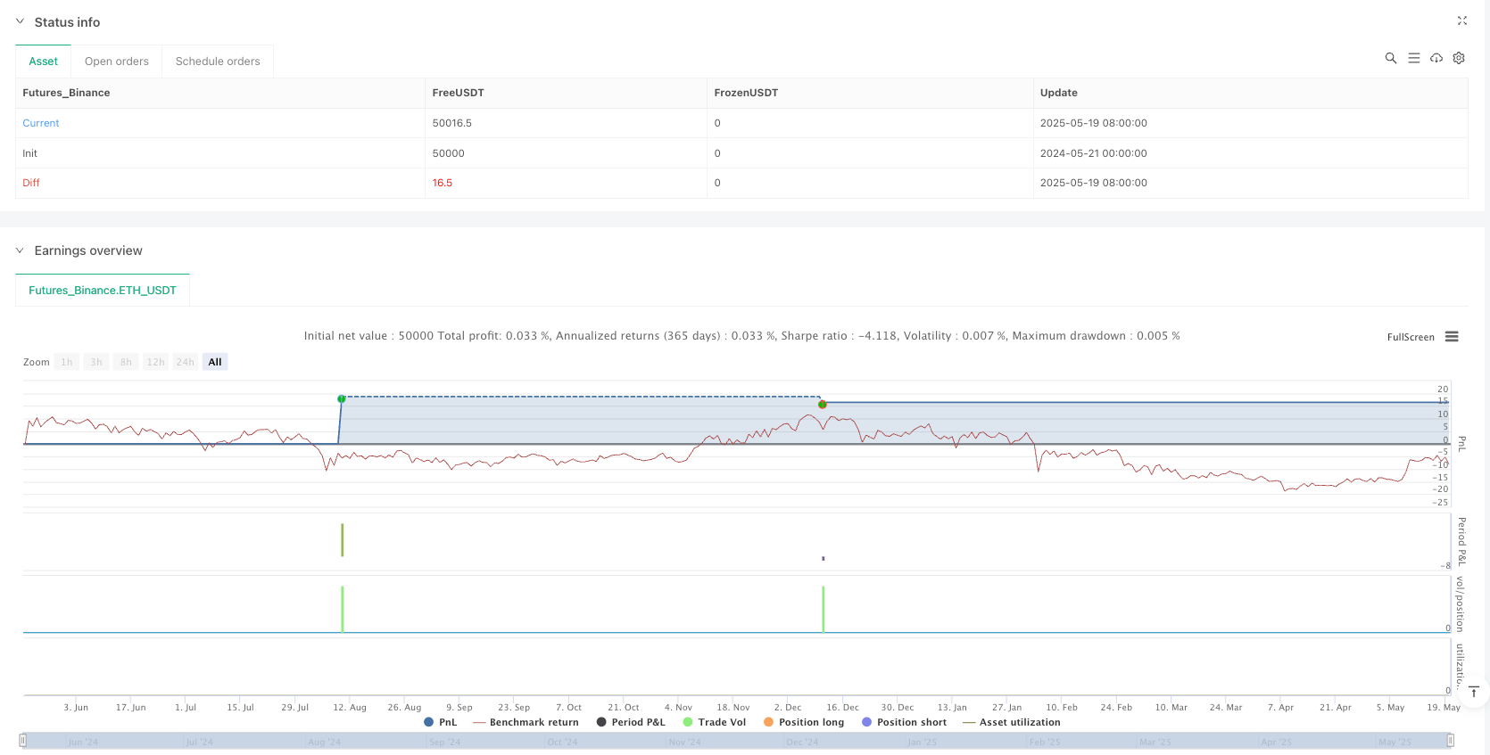
Task: Set chart zoom to 1h
Action: coord(67,362)
